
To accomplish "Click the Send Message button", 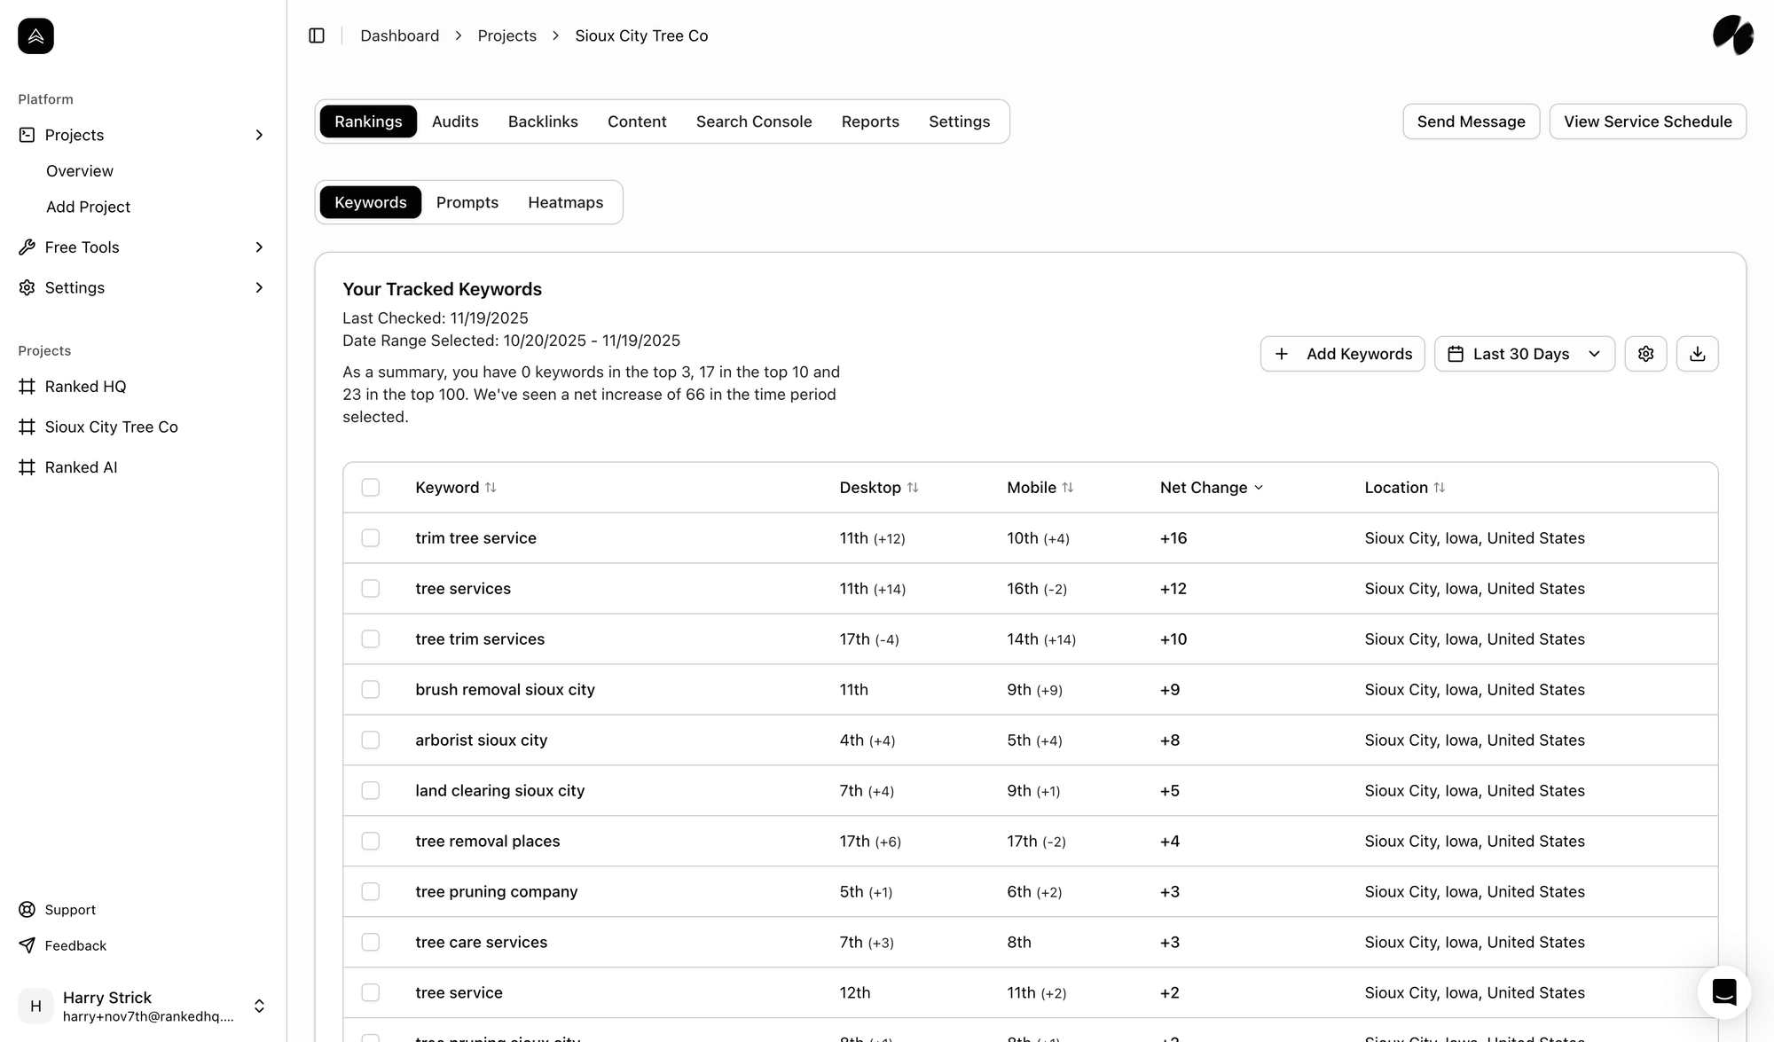I will coord(1471,121).
